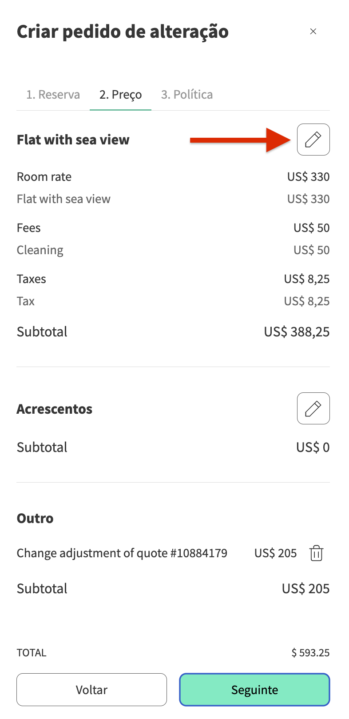
Task: Open the 3. Política tab
Action: (x=187, y=95)
